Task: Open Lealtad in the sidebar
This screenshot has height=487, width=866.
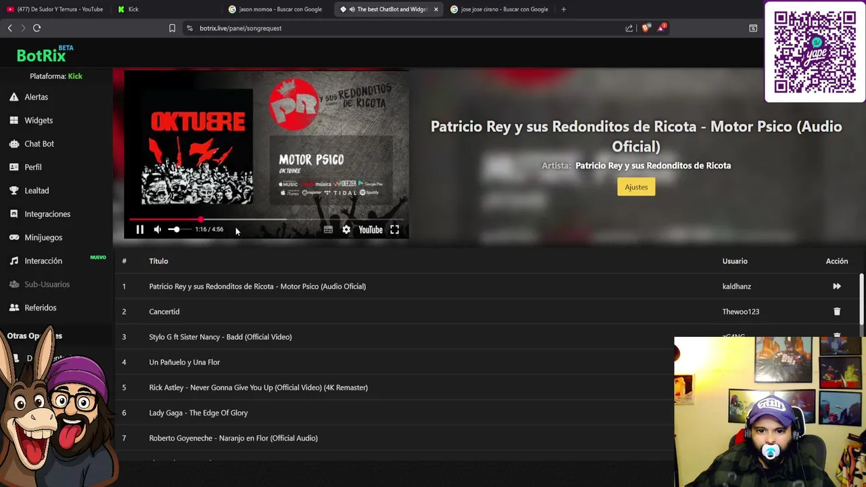Action: [37, 191]
